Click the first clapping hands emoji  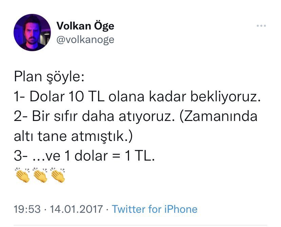[x=22, y=175]
